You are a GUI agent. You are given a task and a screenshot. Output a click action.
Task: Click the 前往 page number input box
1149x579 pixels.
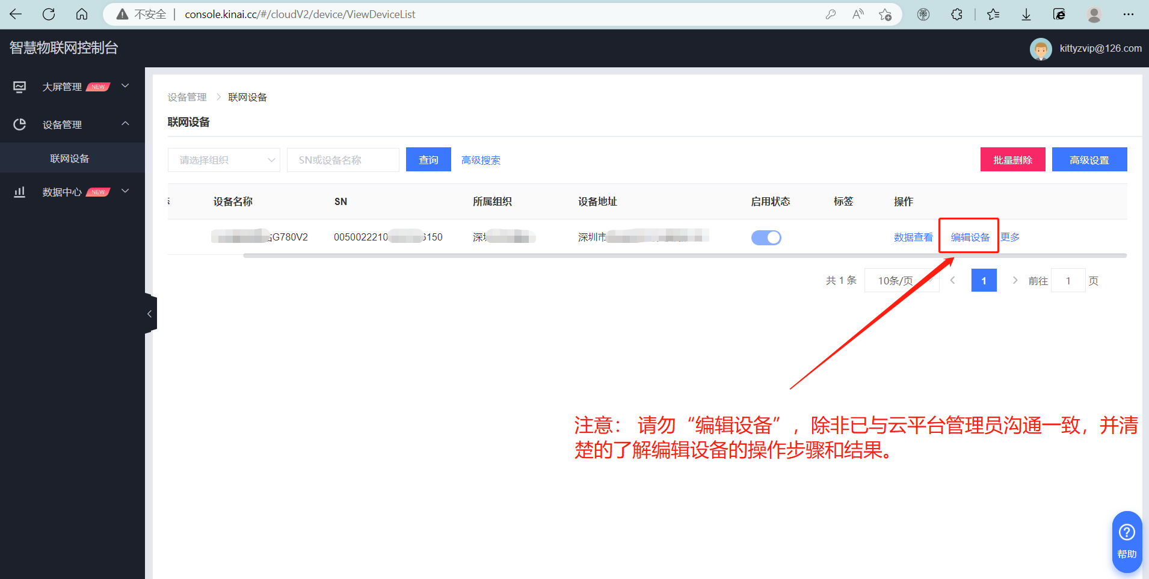1068,281
